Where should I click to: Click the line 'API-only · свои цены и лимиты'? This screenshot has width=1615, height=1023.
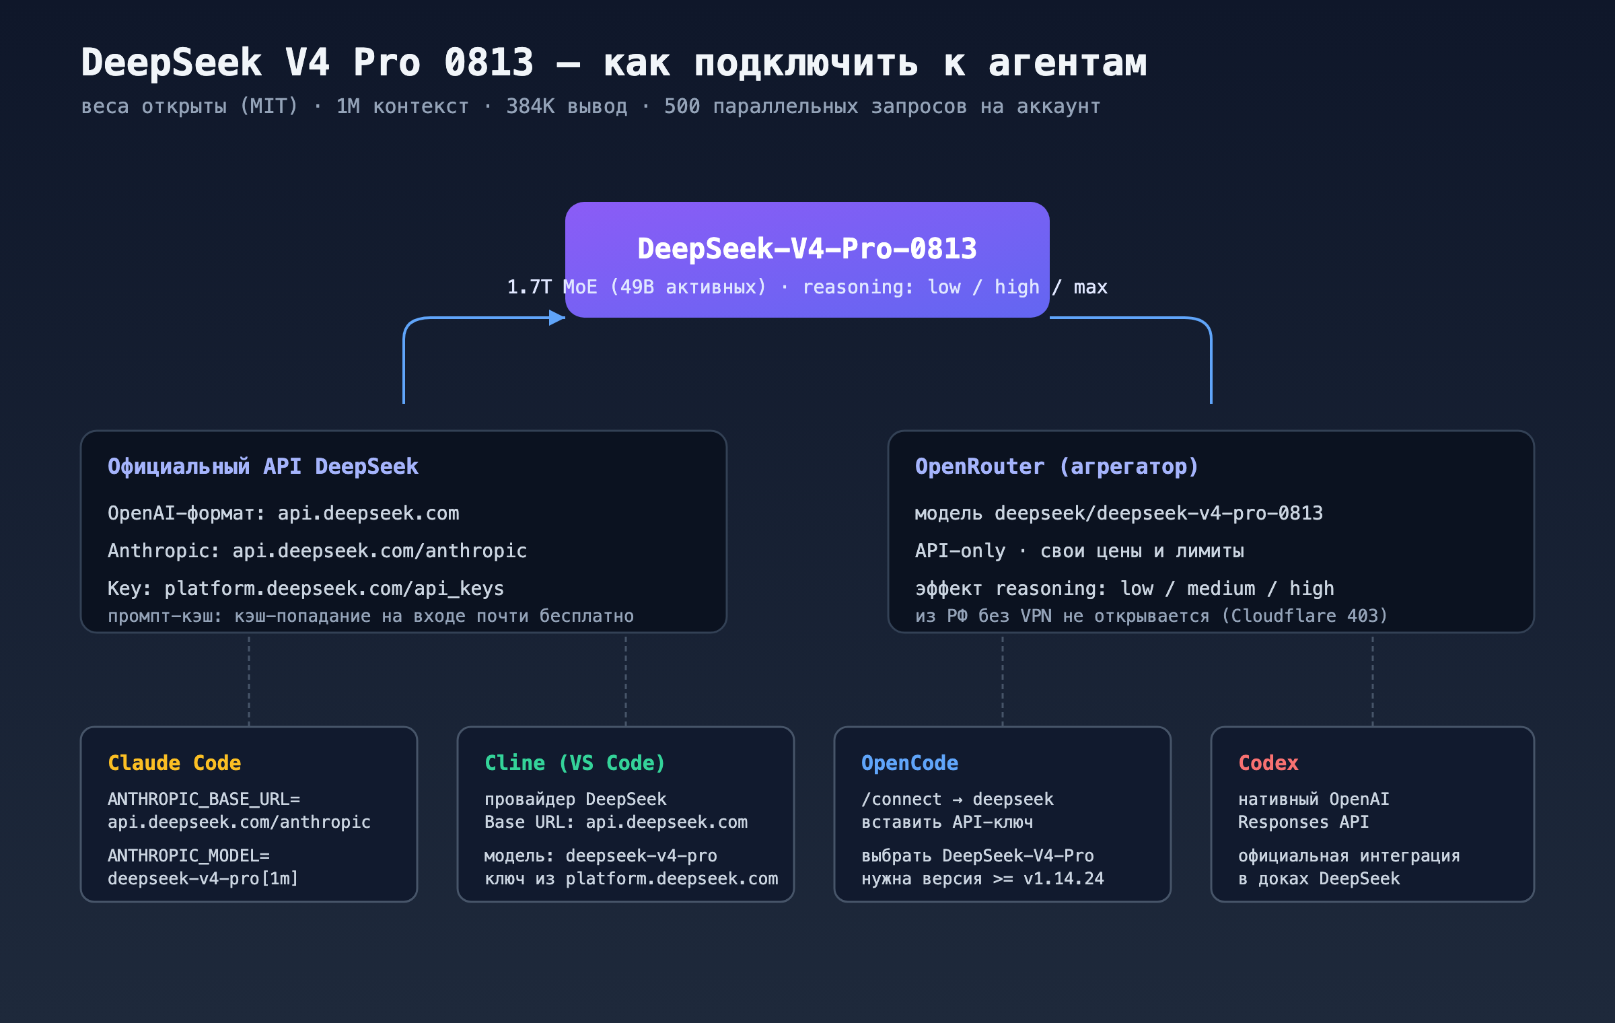point(1079,551)
